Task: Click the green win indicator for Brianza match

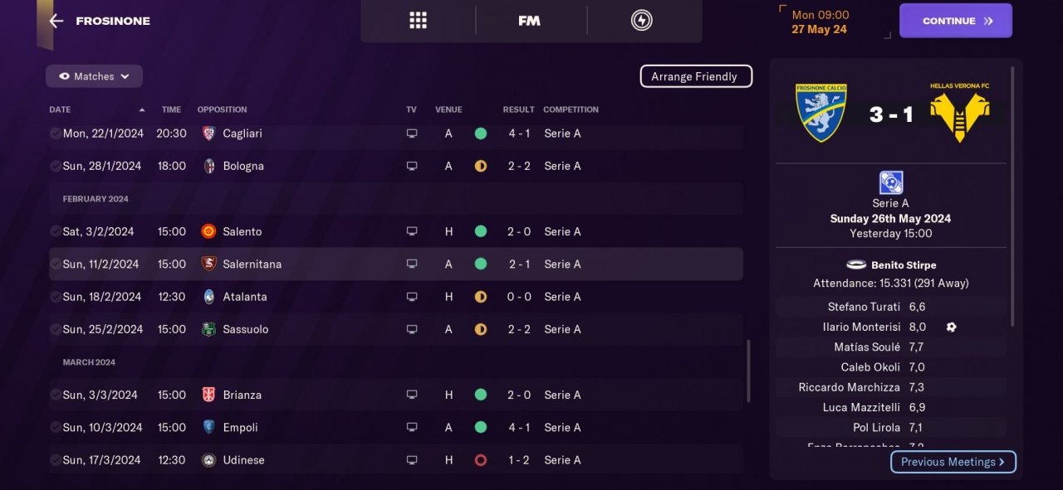Action: [x=480, y=395]
